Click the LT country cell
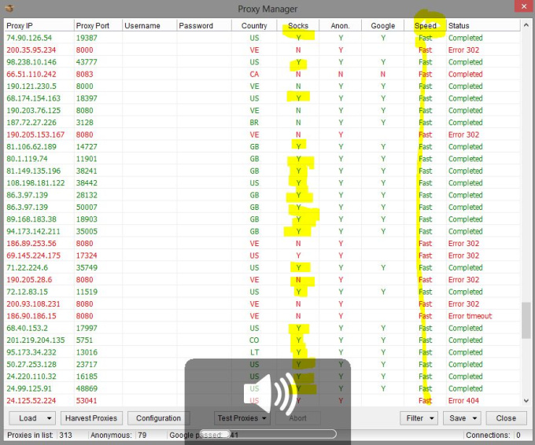 [x=254, y=352]
